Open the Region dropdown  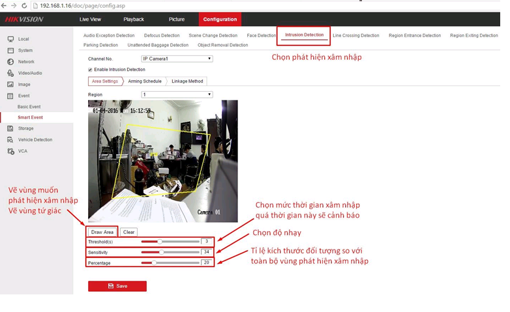click(x=177, y=94)
